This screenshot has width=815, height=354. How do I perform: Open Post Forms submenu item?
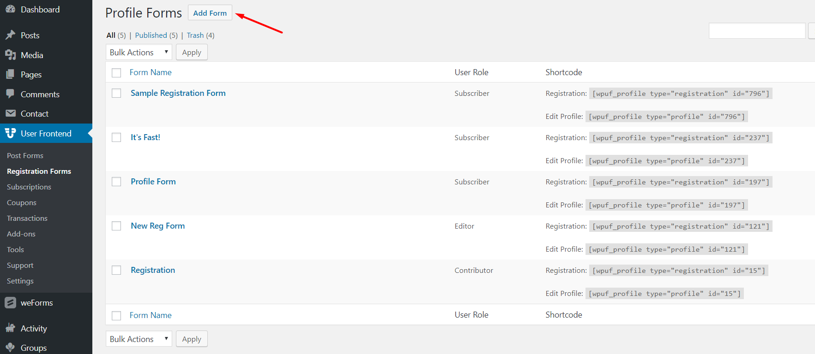(x=25, y=155)
